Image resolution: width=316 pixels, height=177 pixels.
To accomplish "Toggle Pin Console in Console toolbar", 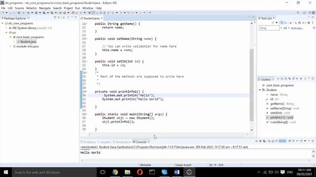I will click(289, 141).
